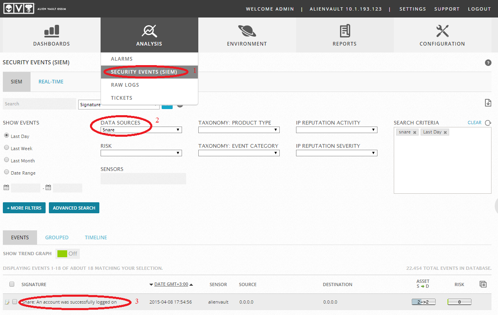This screenshot has width=498, height=315.
Task: Open the Analysis main menu
Action: pyautogui.click(x=149, y=35)
